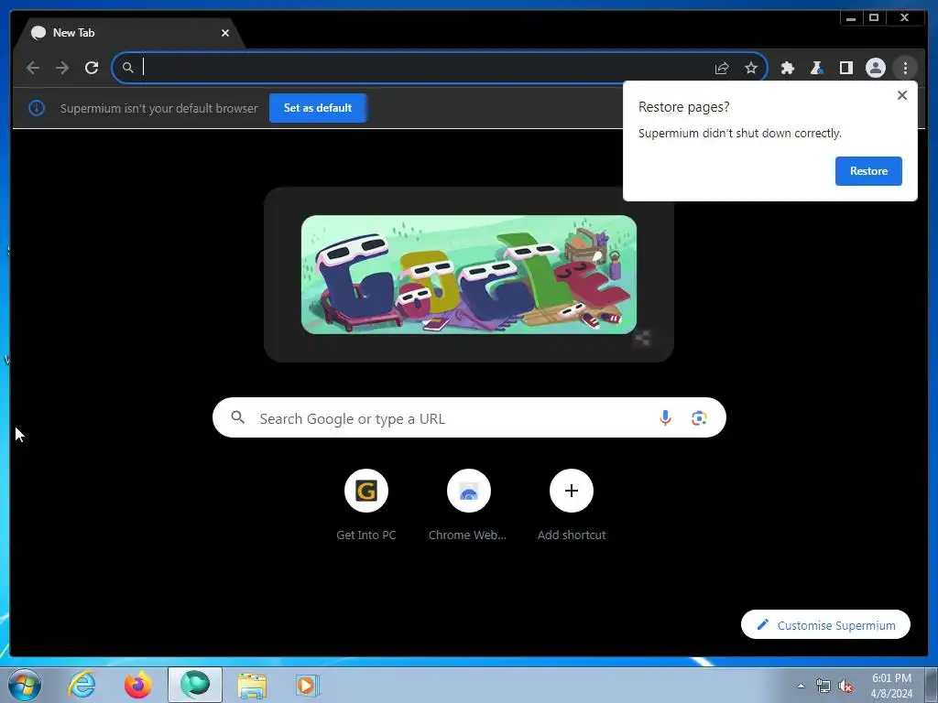Search by image with Google Lens icon
The image size is (938, 703).
[699, 417]
